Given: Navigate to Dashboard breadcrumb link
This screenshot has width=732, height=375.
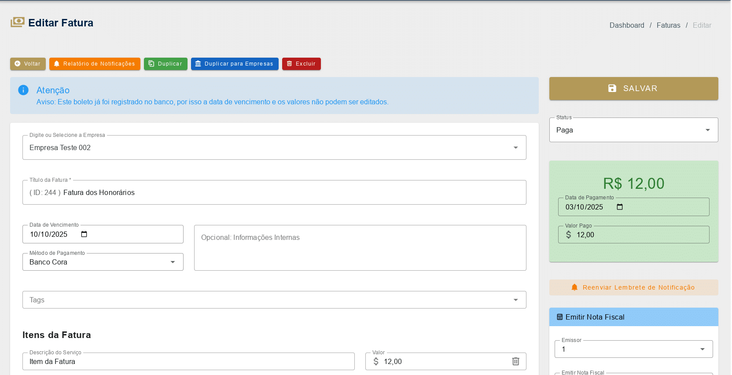Looking at the screenshot, I should (626, 26).
